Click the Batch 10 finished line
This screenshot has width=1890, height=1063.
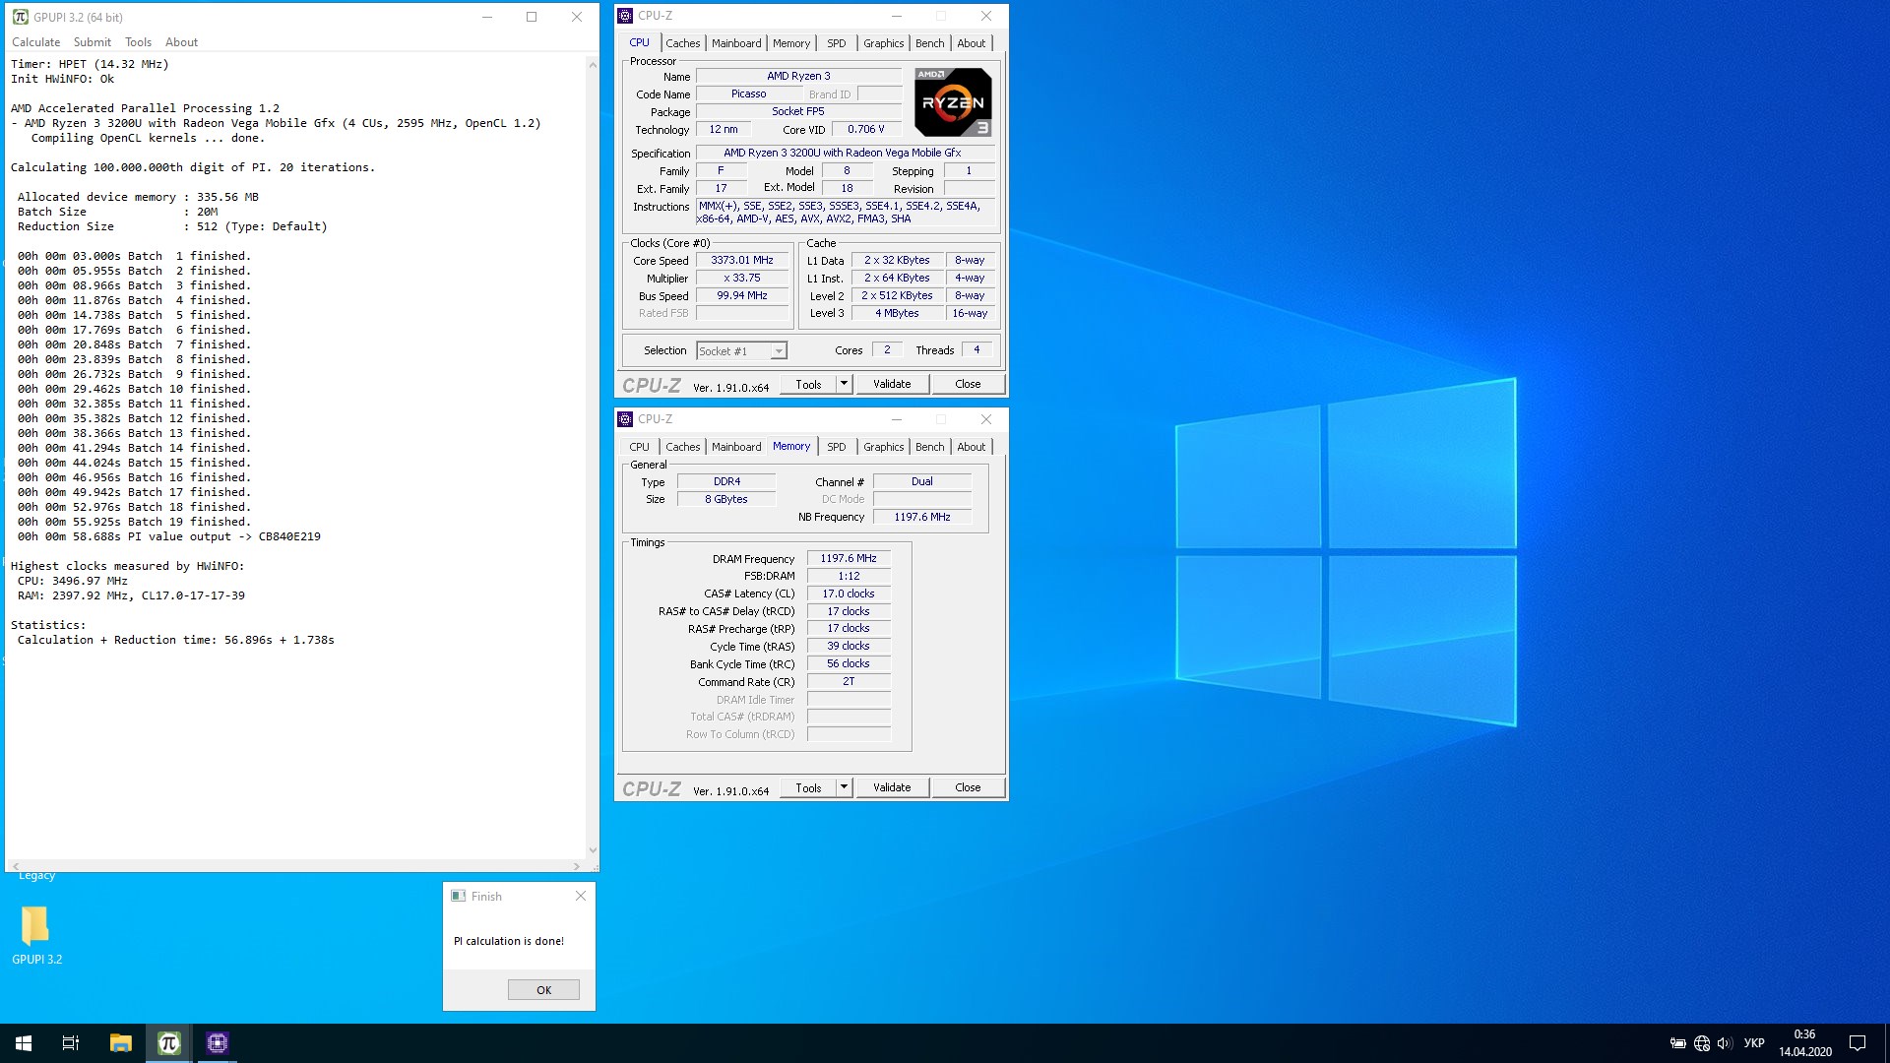(134, 390)
